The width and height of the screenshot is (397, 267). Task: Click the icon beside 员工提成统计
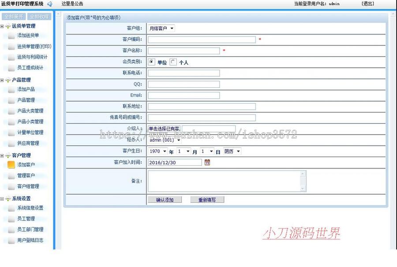coord(11,68)
